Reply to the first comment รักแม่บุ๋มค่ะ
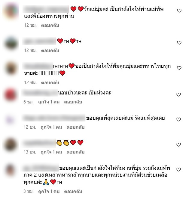The height and width of the screenshot is (197, 186). click(50, 25)
